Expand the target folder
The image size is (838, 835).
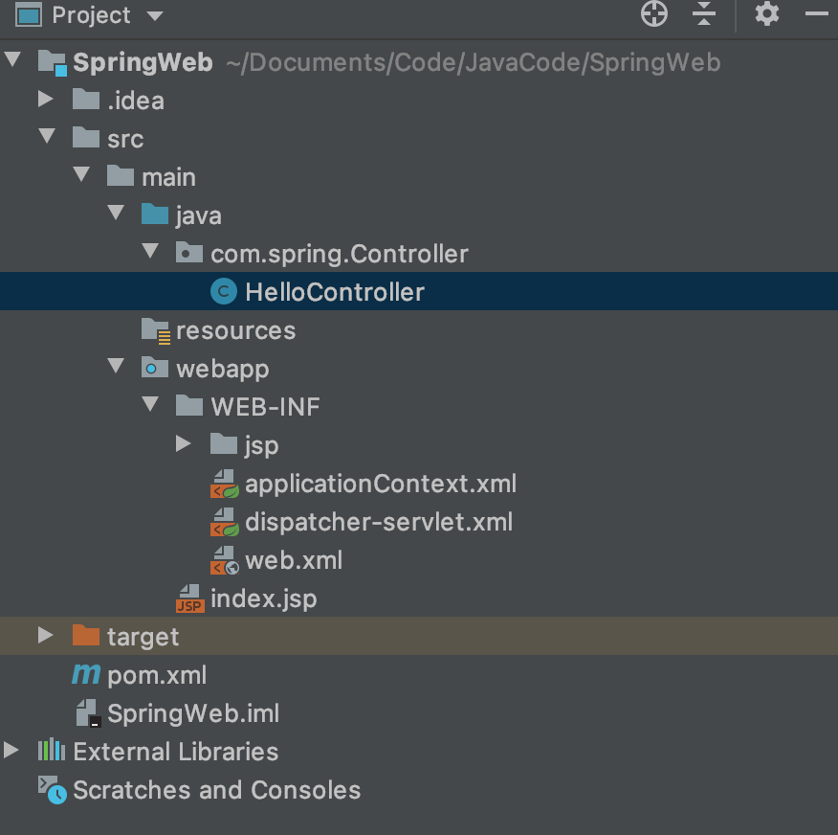click(45, 636)
